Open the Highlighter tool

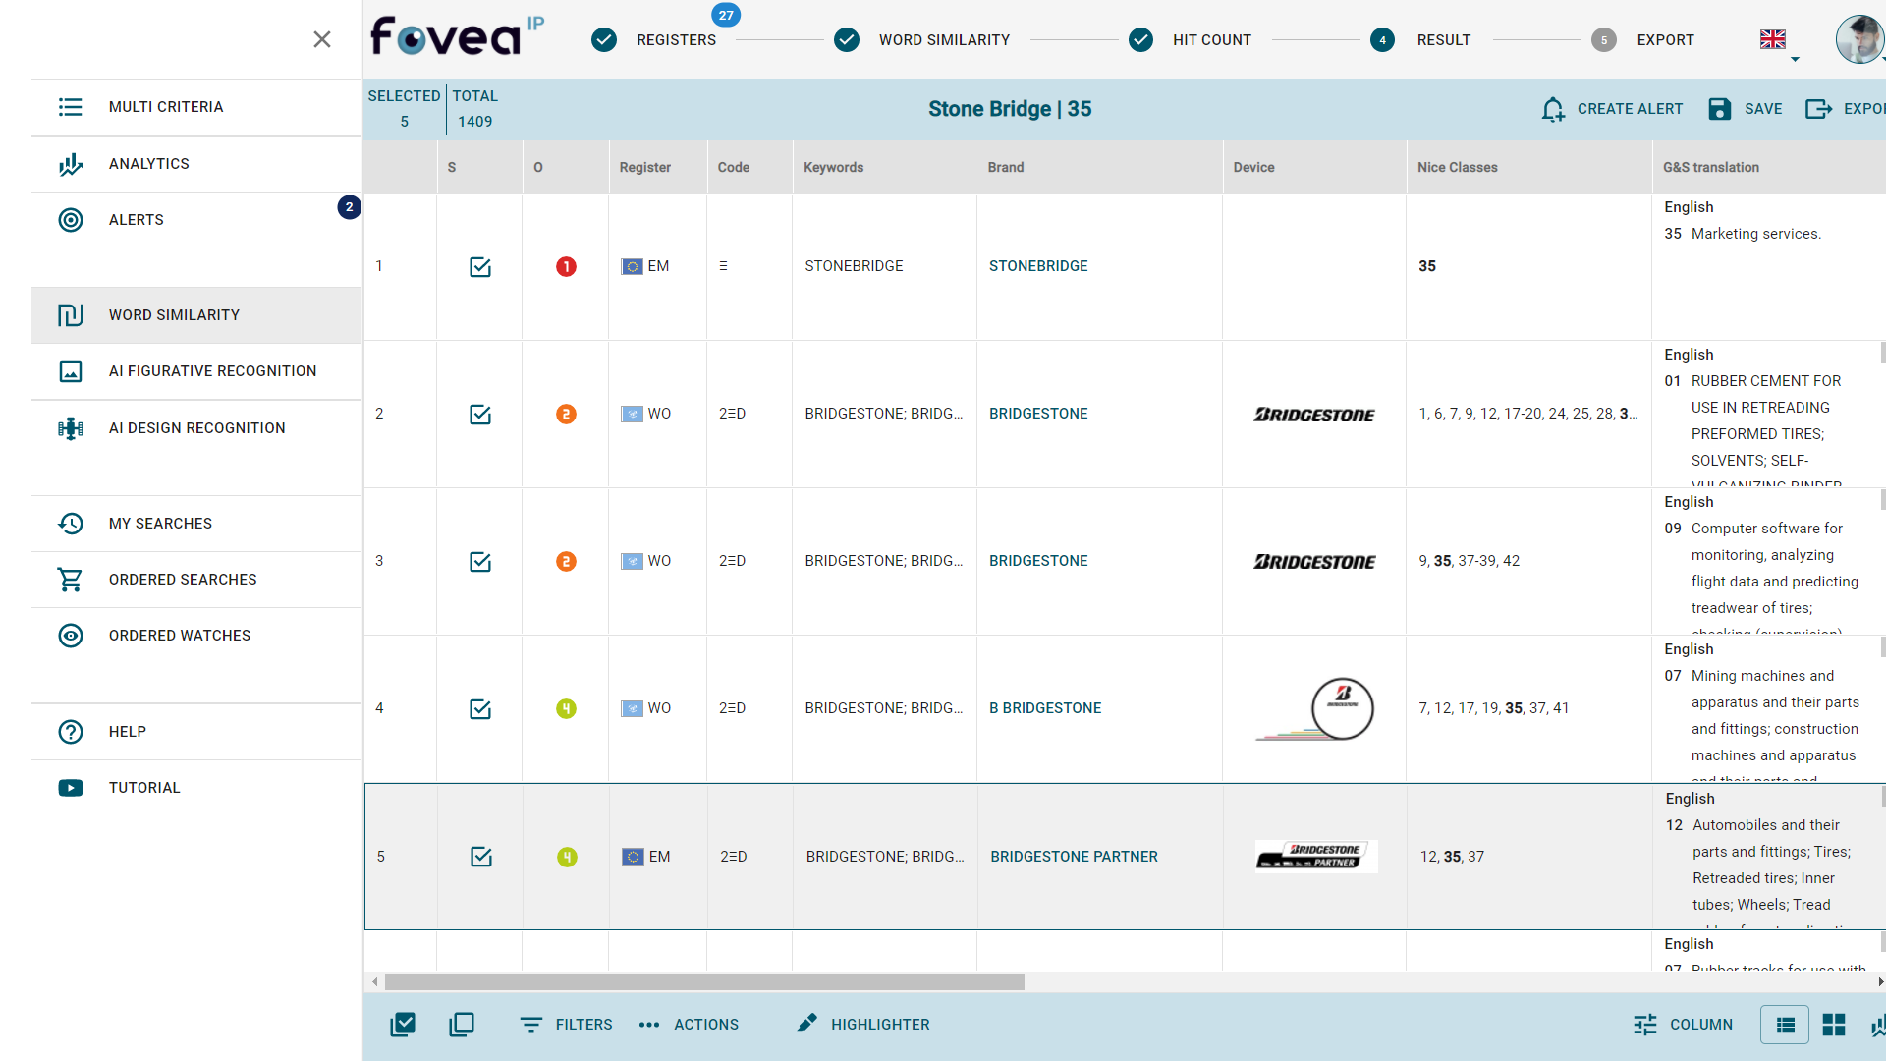tap(862, 1025)
